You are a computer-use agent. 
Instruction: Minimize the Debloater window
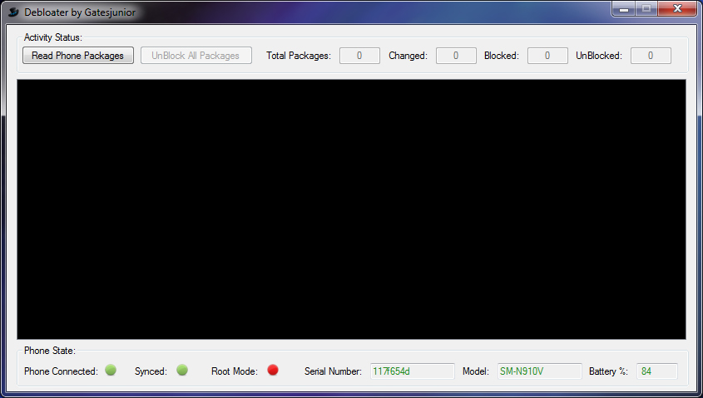click(x=625, y=9)
